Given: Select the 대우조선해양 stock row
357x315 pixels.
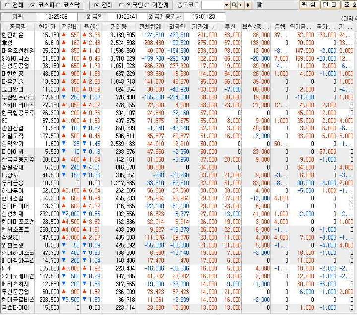Looking at the screenshot, I should pos(178,51).
